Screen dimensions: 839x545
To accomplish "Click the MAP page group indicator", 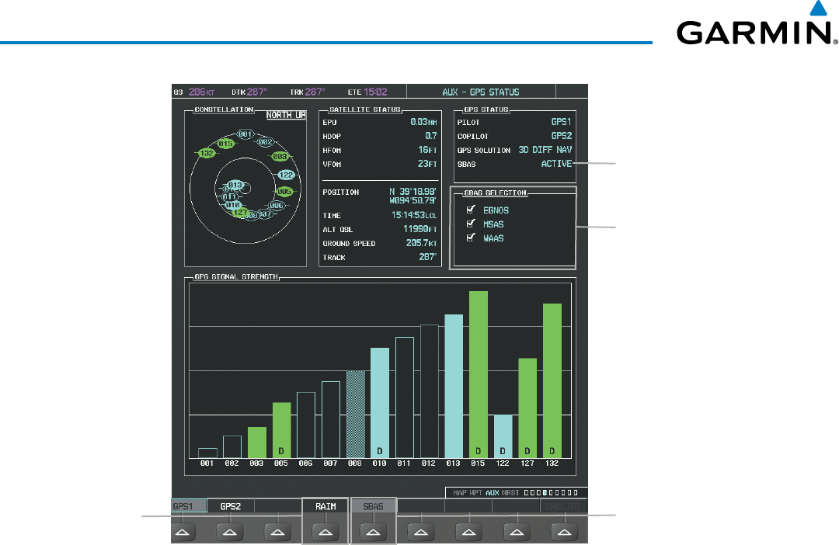I will 460,492.
